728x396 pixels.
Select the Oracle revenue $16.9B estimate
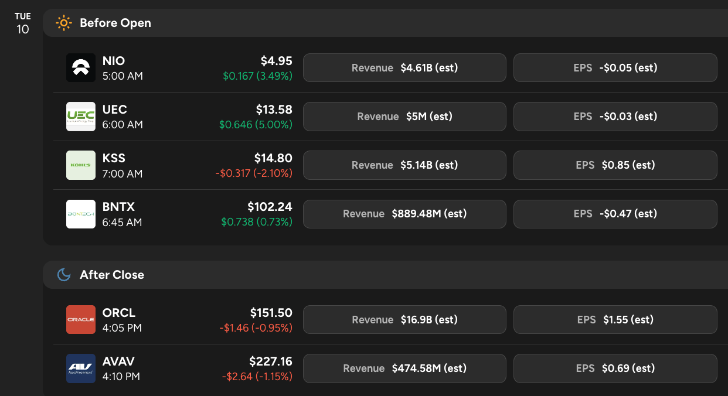pyautogui.click(x=404, y=320)
